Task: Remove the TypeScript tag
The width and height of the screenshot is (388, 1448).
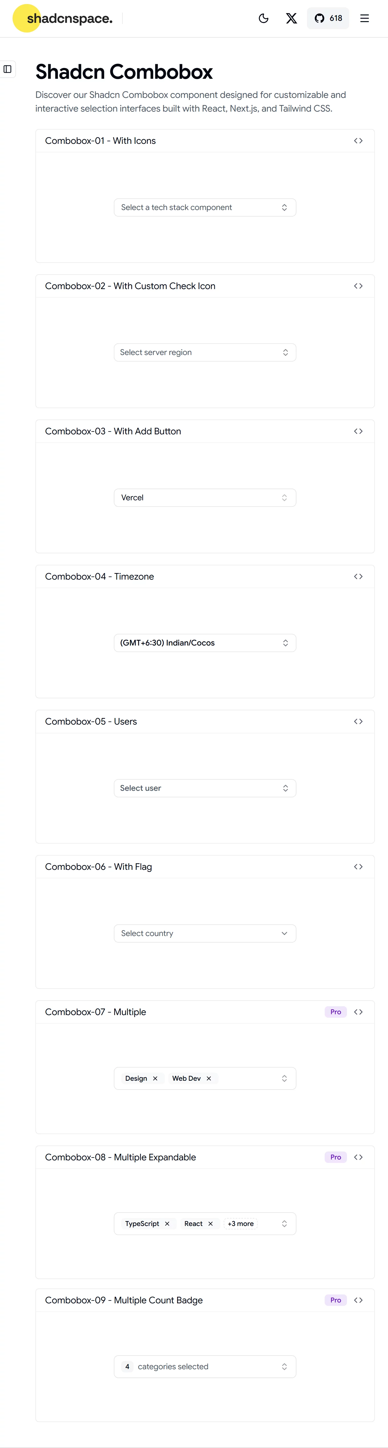Action: (167, 1224)
